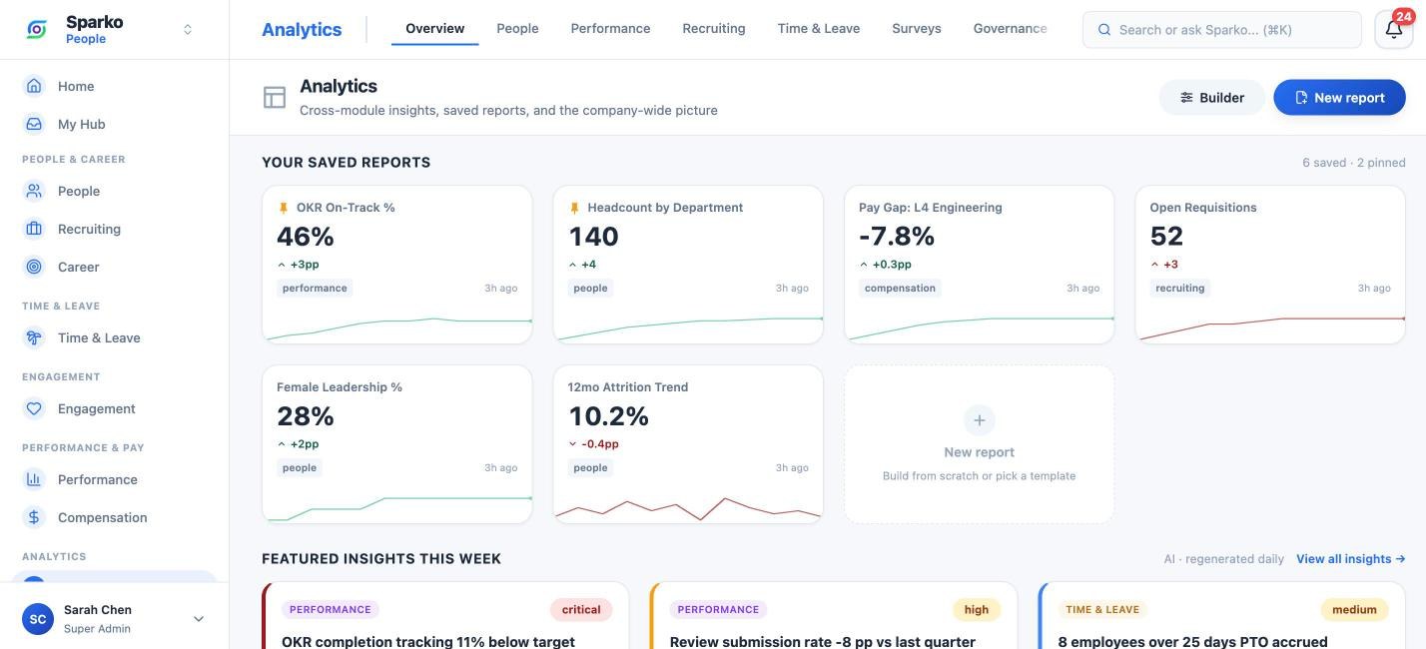The width and height of the screenshot is (1426, 649).
Task: Click the Analytics title in top bar
Action: point(302,30)
